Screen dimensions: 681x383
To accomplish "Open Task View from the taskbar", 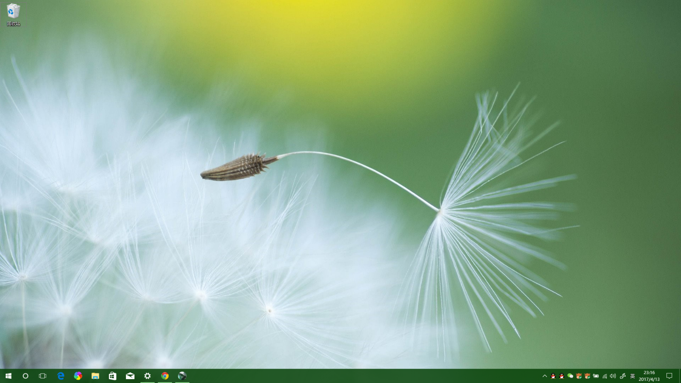I will (43, 376).
